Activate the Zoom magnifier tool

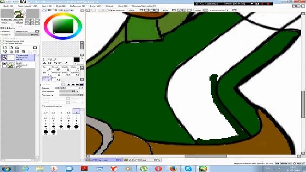[50, 63]
